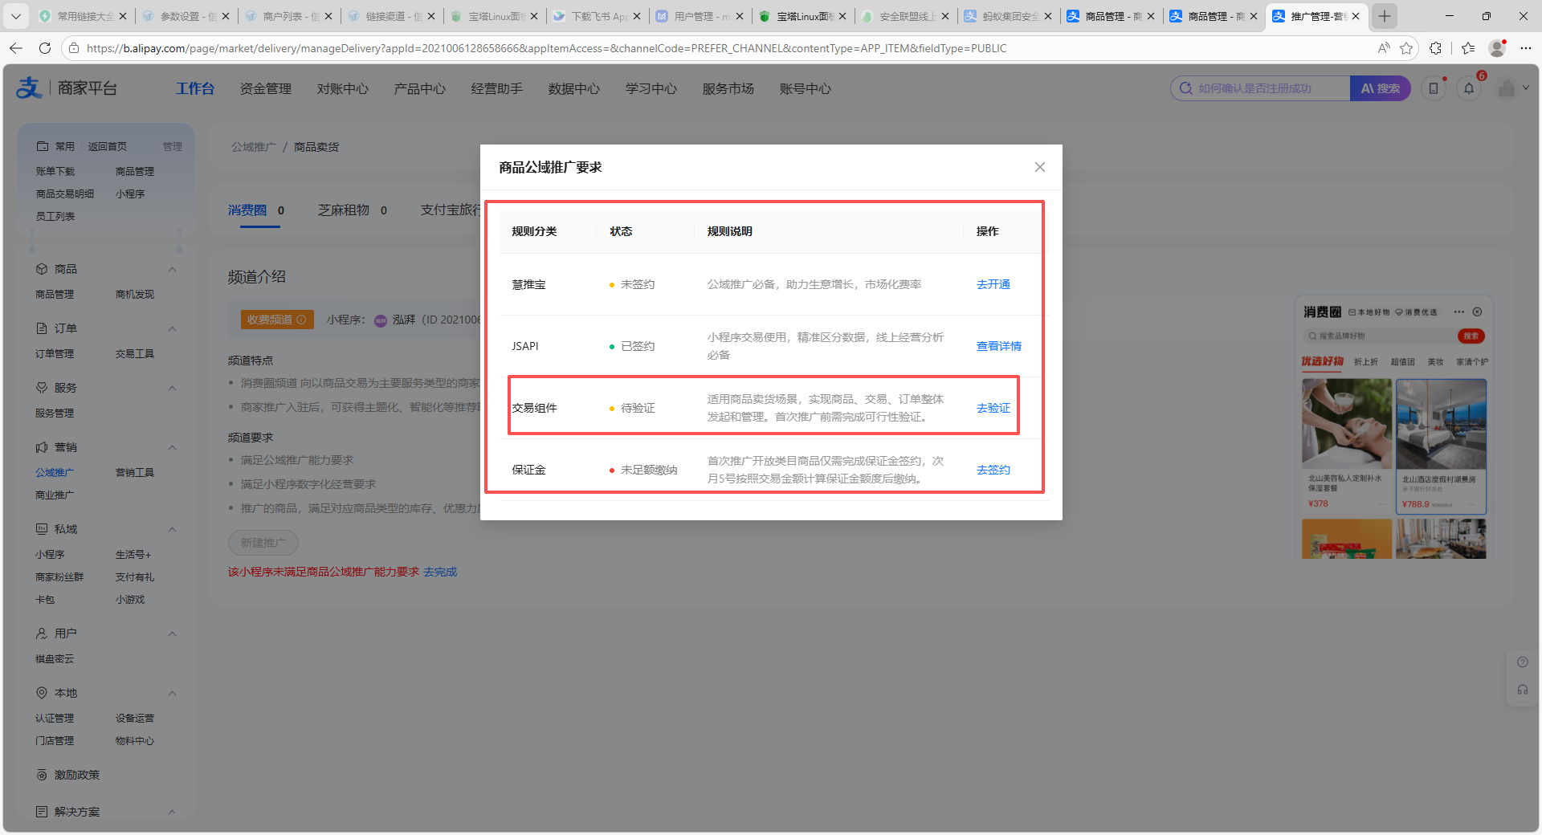
Task: Click the AI 搜索 button
Action: pyautogui.click(x=1380, y=88)
